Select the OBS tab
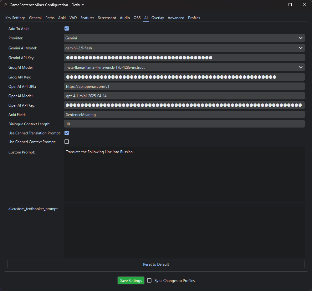 [x=137, y=18]
